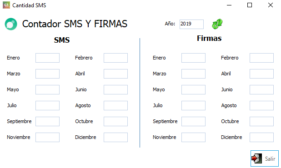Select the Firmas Marzo text box

pos(193,74)
